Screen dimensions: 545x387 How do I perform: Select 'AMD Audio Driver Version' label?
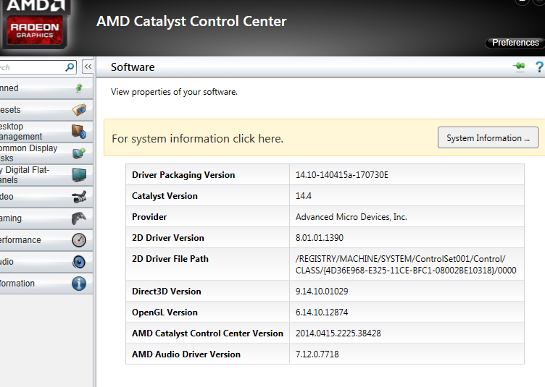click(186, 354)
